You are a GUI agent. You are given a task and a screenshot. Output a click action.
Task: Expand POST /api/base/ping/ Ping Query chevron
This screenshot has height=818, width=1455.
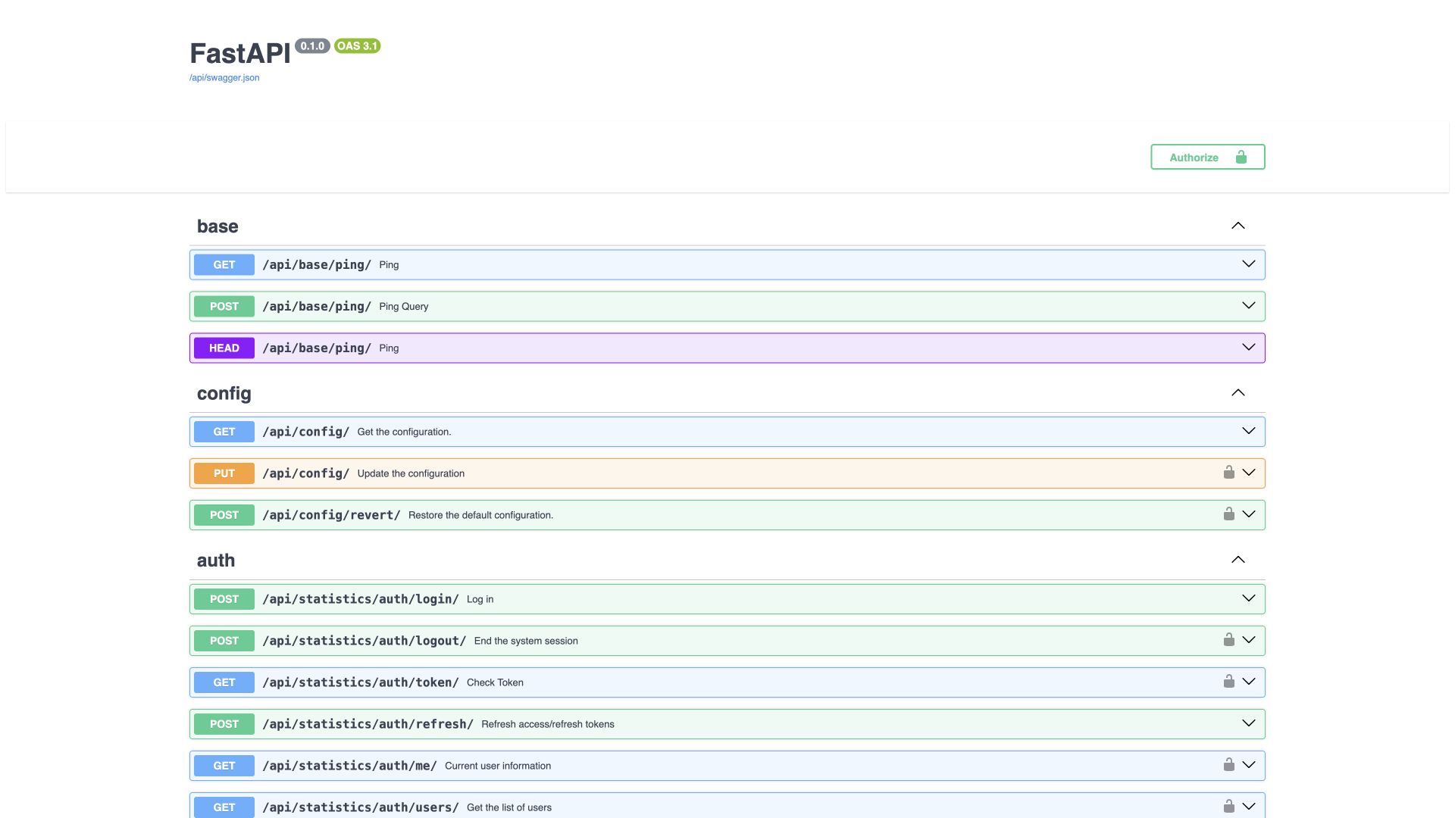click(x=1248, y=306)
